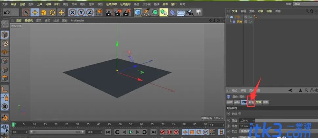Toggle 平面 object visibility dots

(x=249, y=17)
